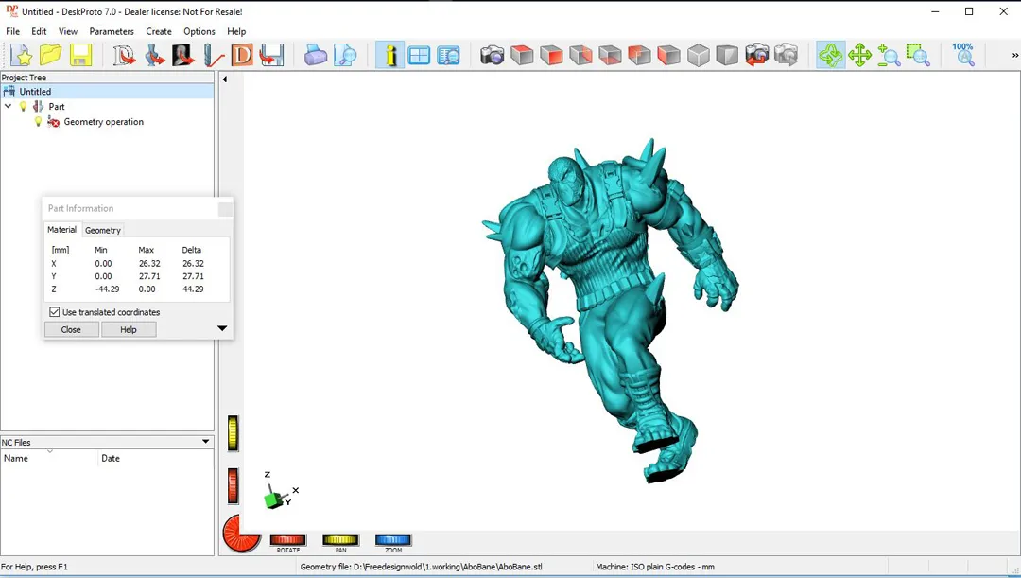Select the cube view with red top face
The image size is (1021, 578).
[x=522, y=56]
